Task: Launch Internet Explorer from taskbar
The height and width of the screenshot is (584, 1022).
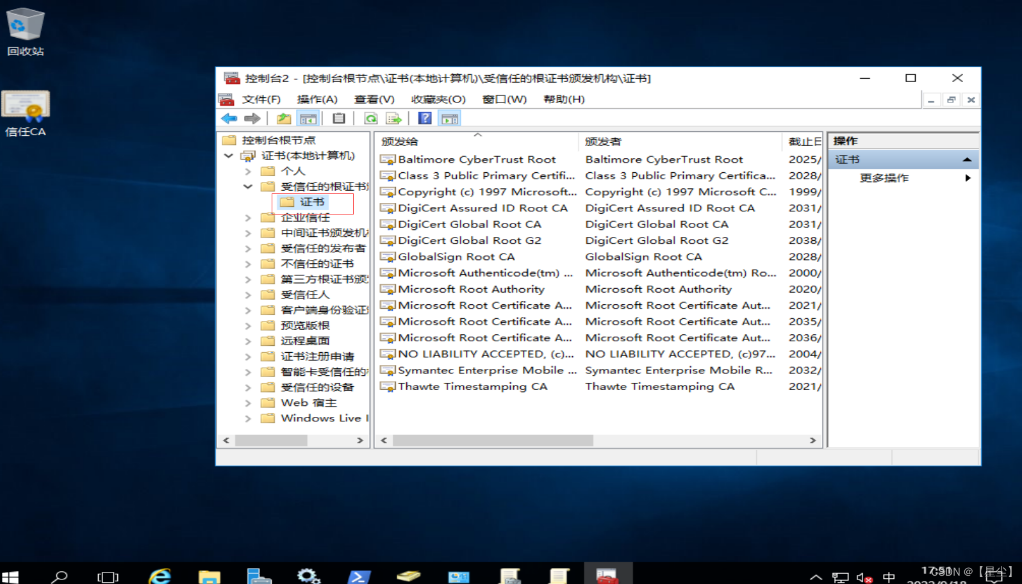Action: point(160,576)
